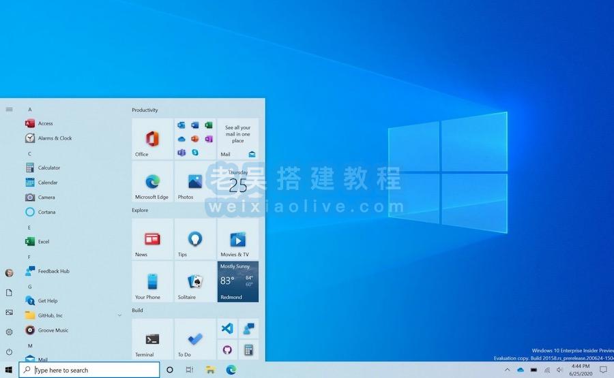Open Pictures from Start's left rail
The height and width of the screenshot is (378, 614).
click(9, 313)
